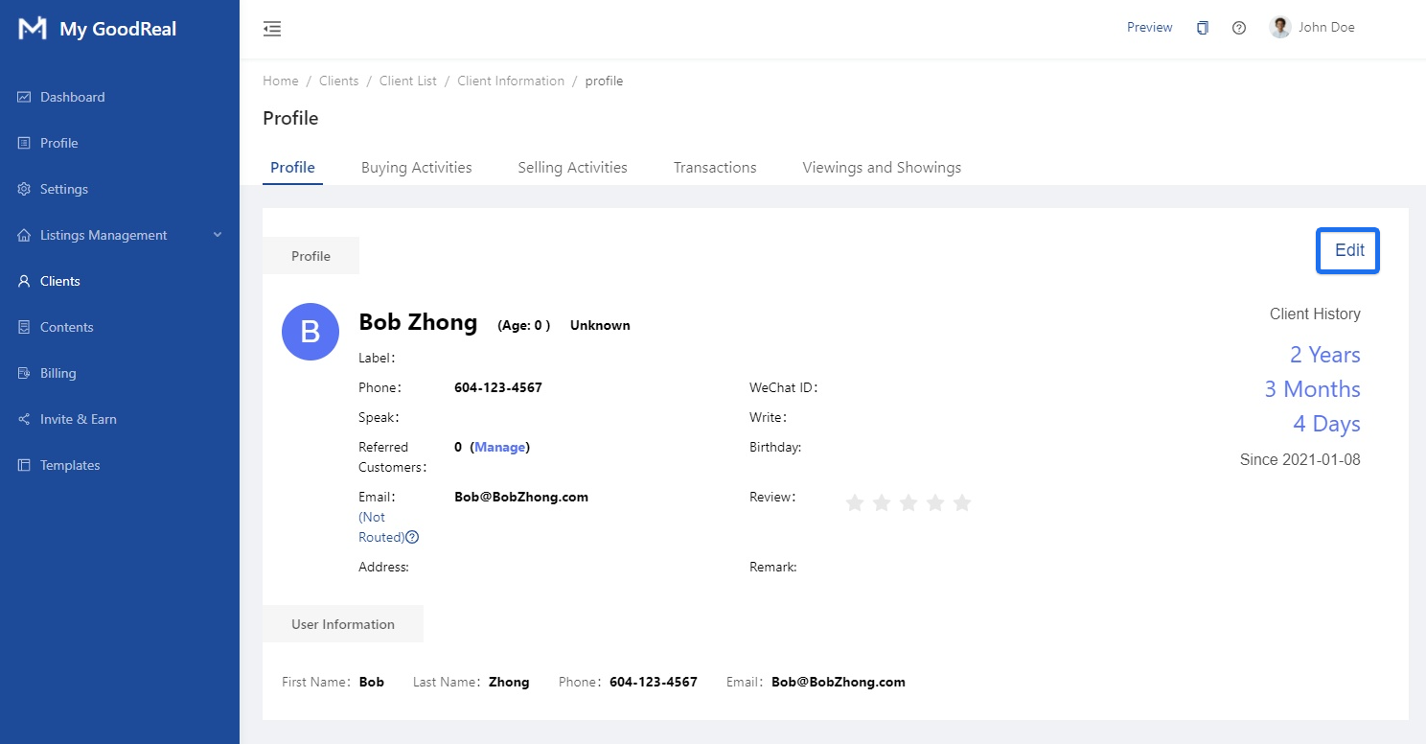Open the Selling Activities tab
This screenshot has width=1426, height=744.
click(x=572, y=168)
